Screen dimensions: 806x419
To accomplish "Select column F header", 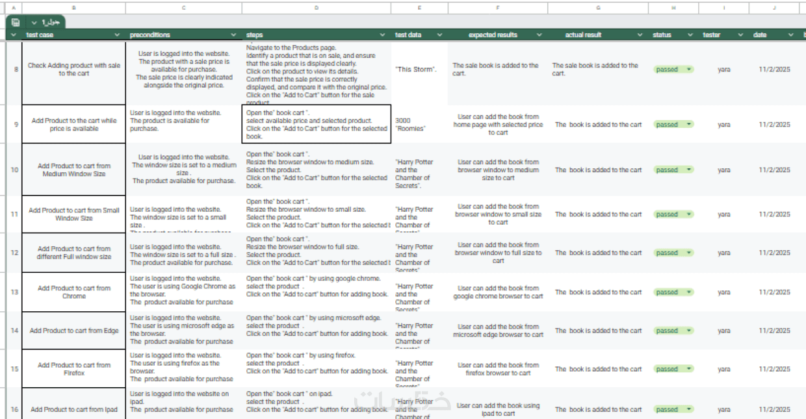I will pos(498,8).
